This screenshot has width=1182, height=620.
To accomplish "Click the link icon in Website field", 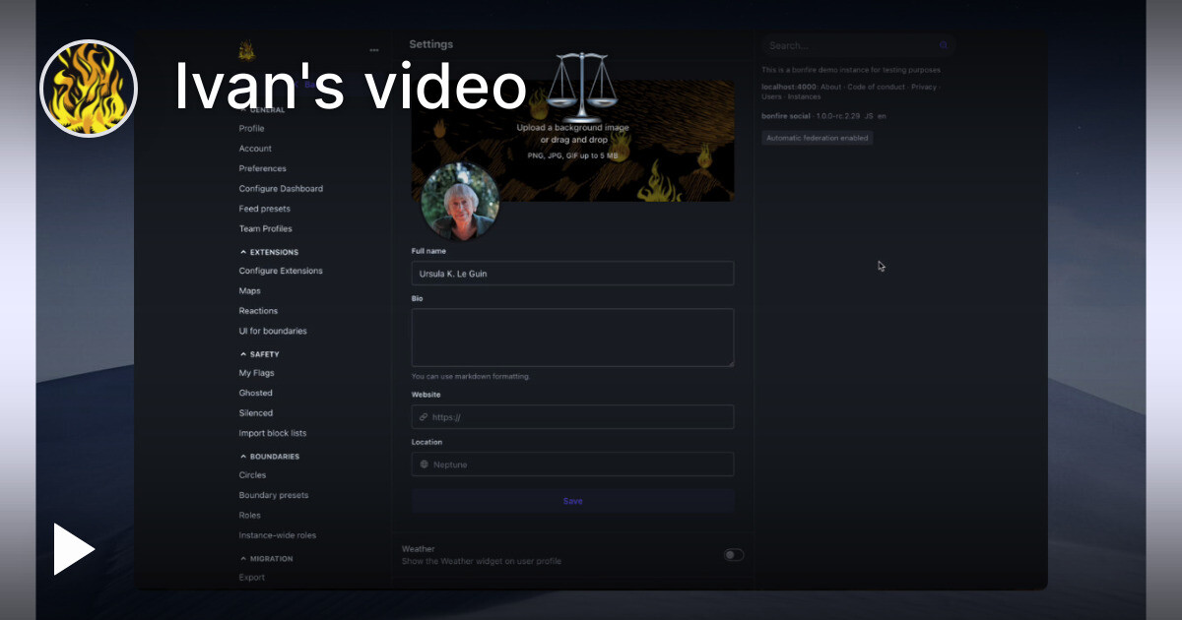I will click(424, 417).
